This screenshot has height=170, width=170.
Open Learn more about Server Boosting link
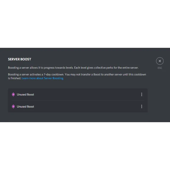tap(42, 78)
